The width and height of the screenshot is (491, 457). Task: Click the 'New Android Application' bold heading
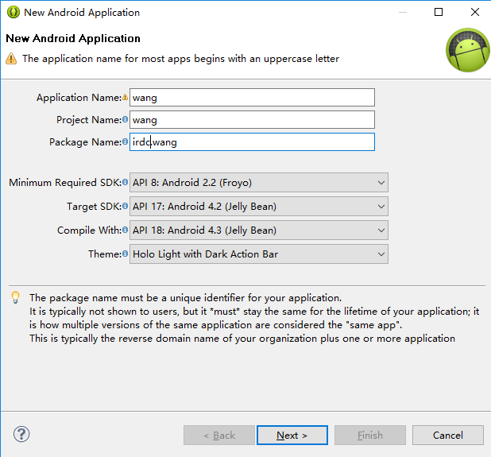pyautogui.click(x=73, y=38)
